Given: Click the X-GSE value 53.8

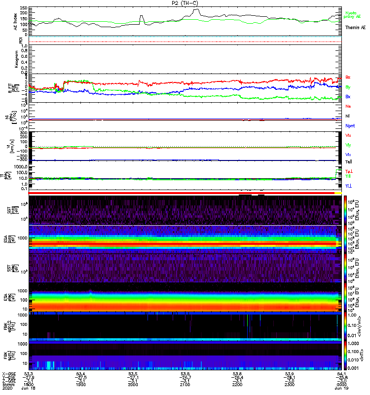Looking at the screenshot, I should click(x=237, y=374).
